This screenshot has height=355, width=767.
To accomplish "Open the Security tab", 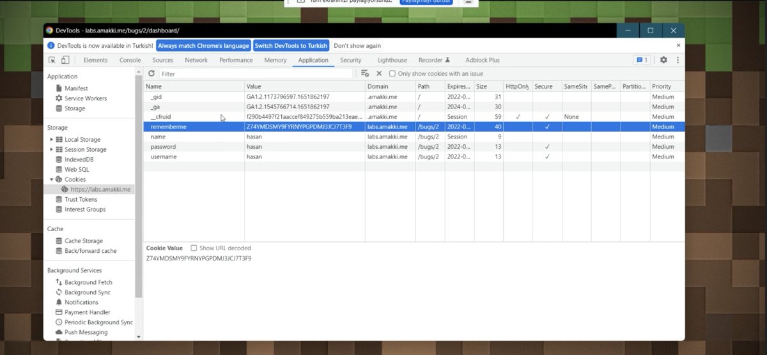I will click(x=350, y=60).
